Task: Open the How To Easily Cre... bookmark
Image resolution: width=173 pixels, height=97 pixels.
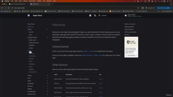Action: pos(142,11)
